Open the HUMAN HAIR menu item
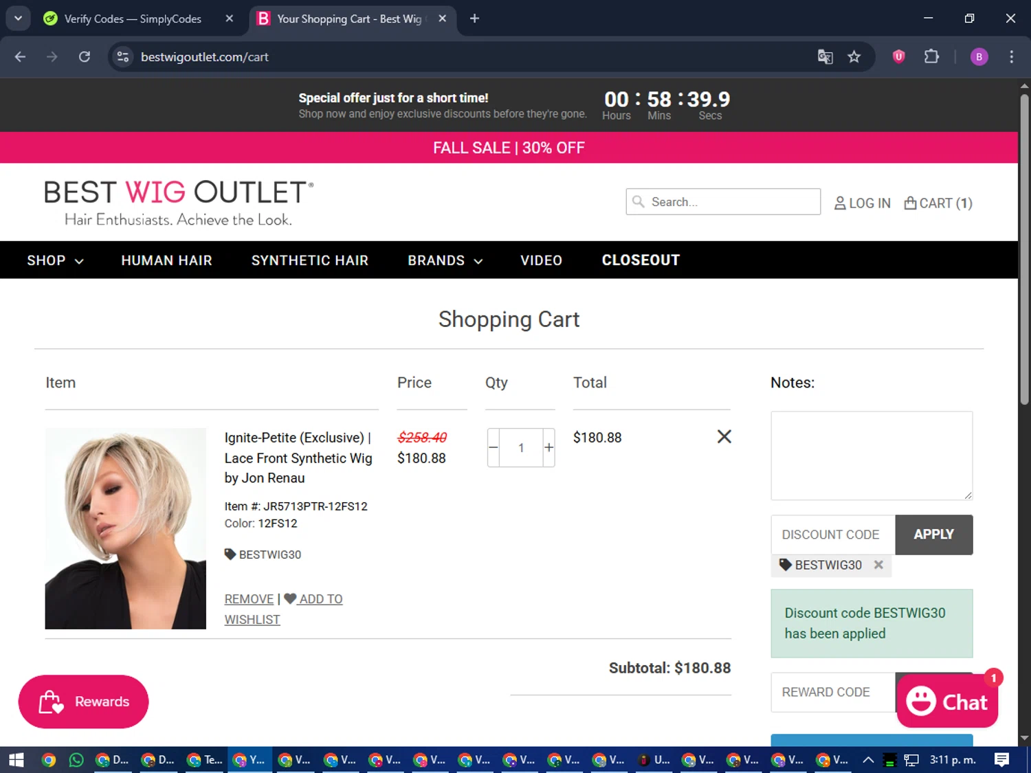The width and height of the screenshot is (1031, 773). click(x=166, y=260)
